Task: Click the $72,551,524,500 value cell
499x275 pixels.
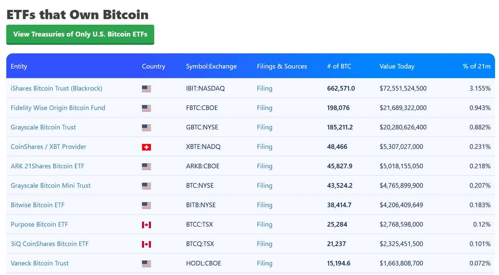Action: pos(403,88)
